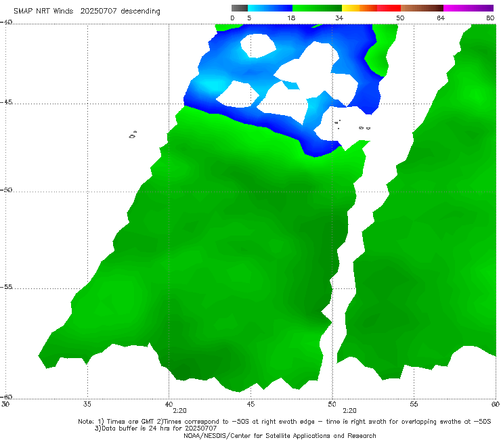Select the cyan-to-blue segment of the color bar

[x=270, y=8]
